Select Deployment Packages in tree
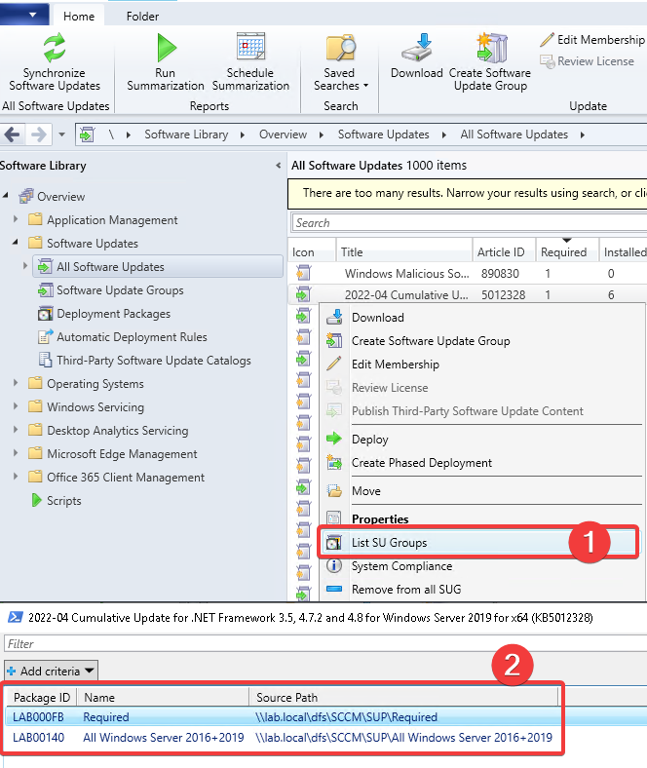647x768 pixels. (114, 314)
